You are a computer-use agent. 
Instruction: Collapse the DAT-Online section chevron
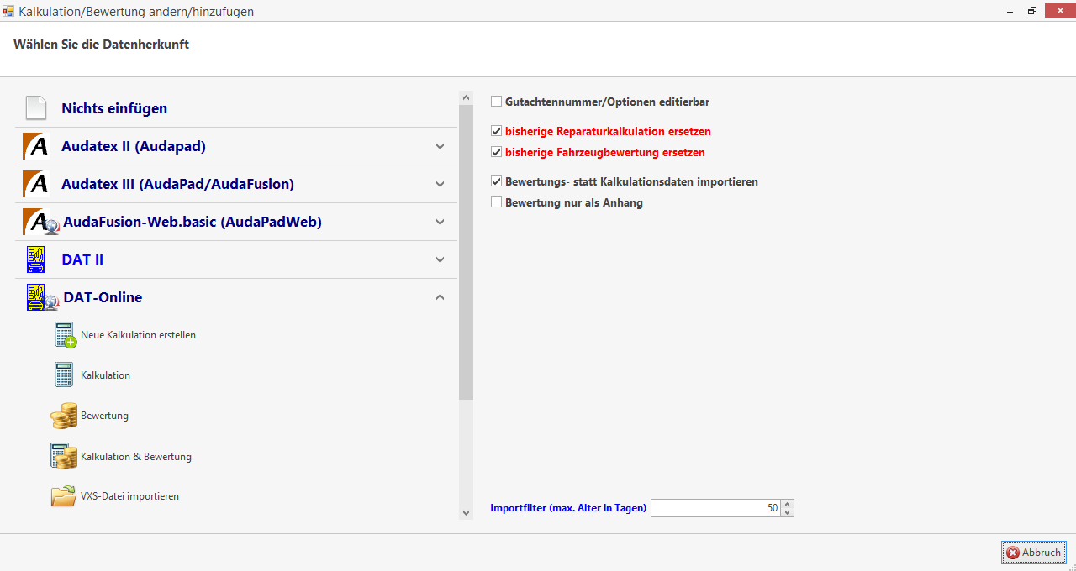pos(440,297)
